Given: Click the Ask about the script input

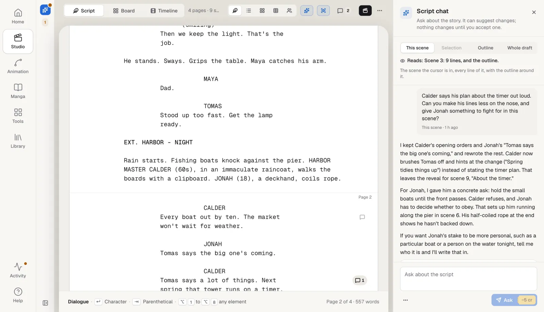Looking at the screenshot, I should (x=469, y=279).
